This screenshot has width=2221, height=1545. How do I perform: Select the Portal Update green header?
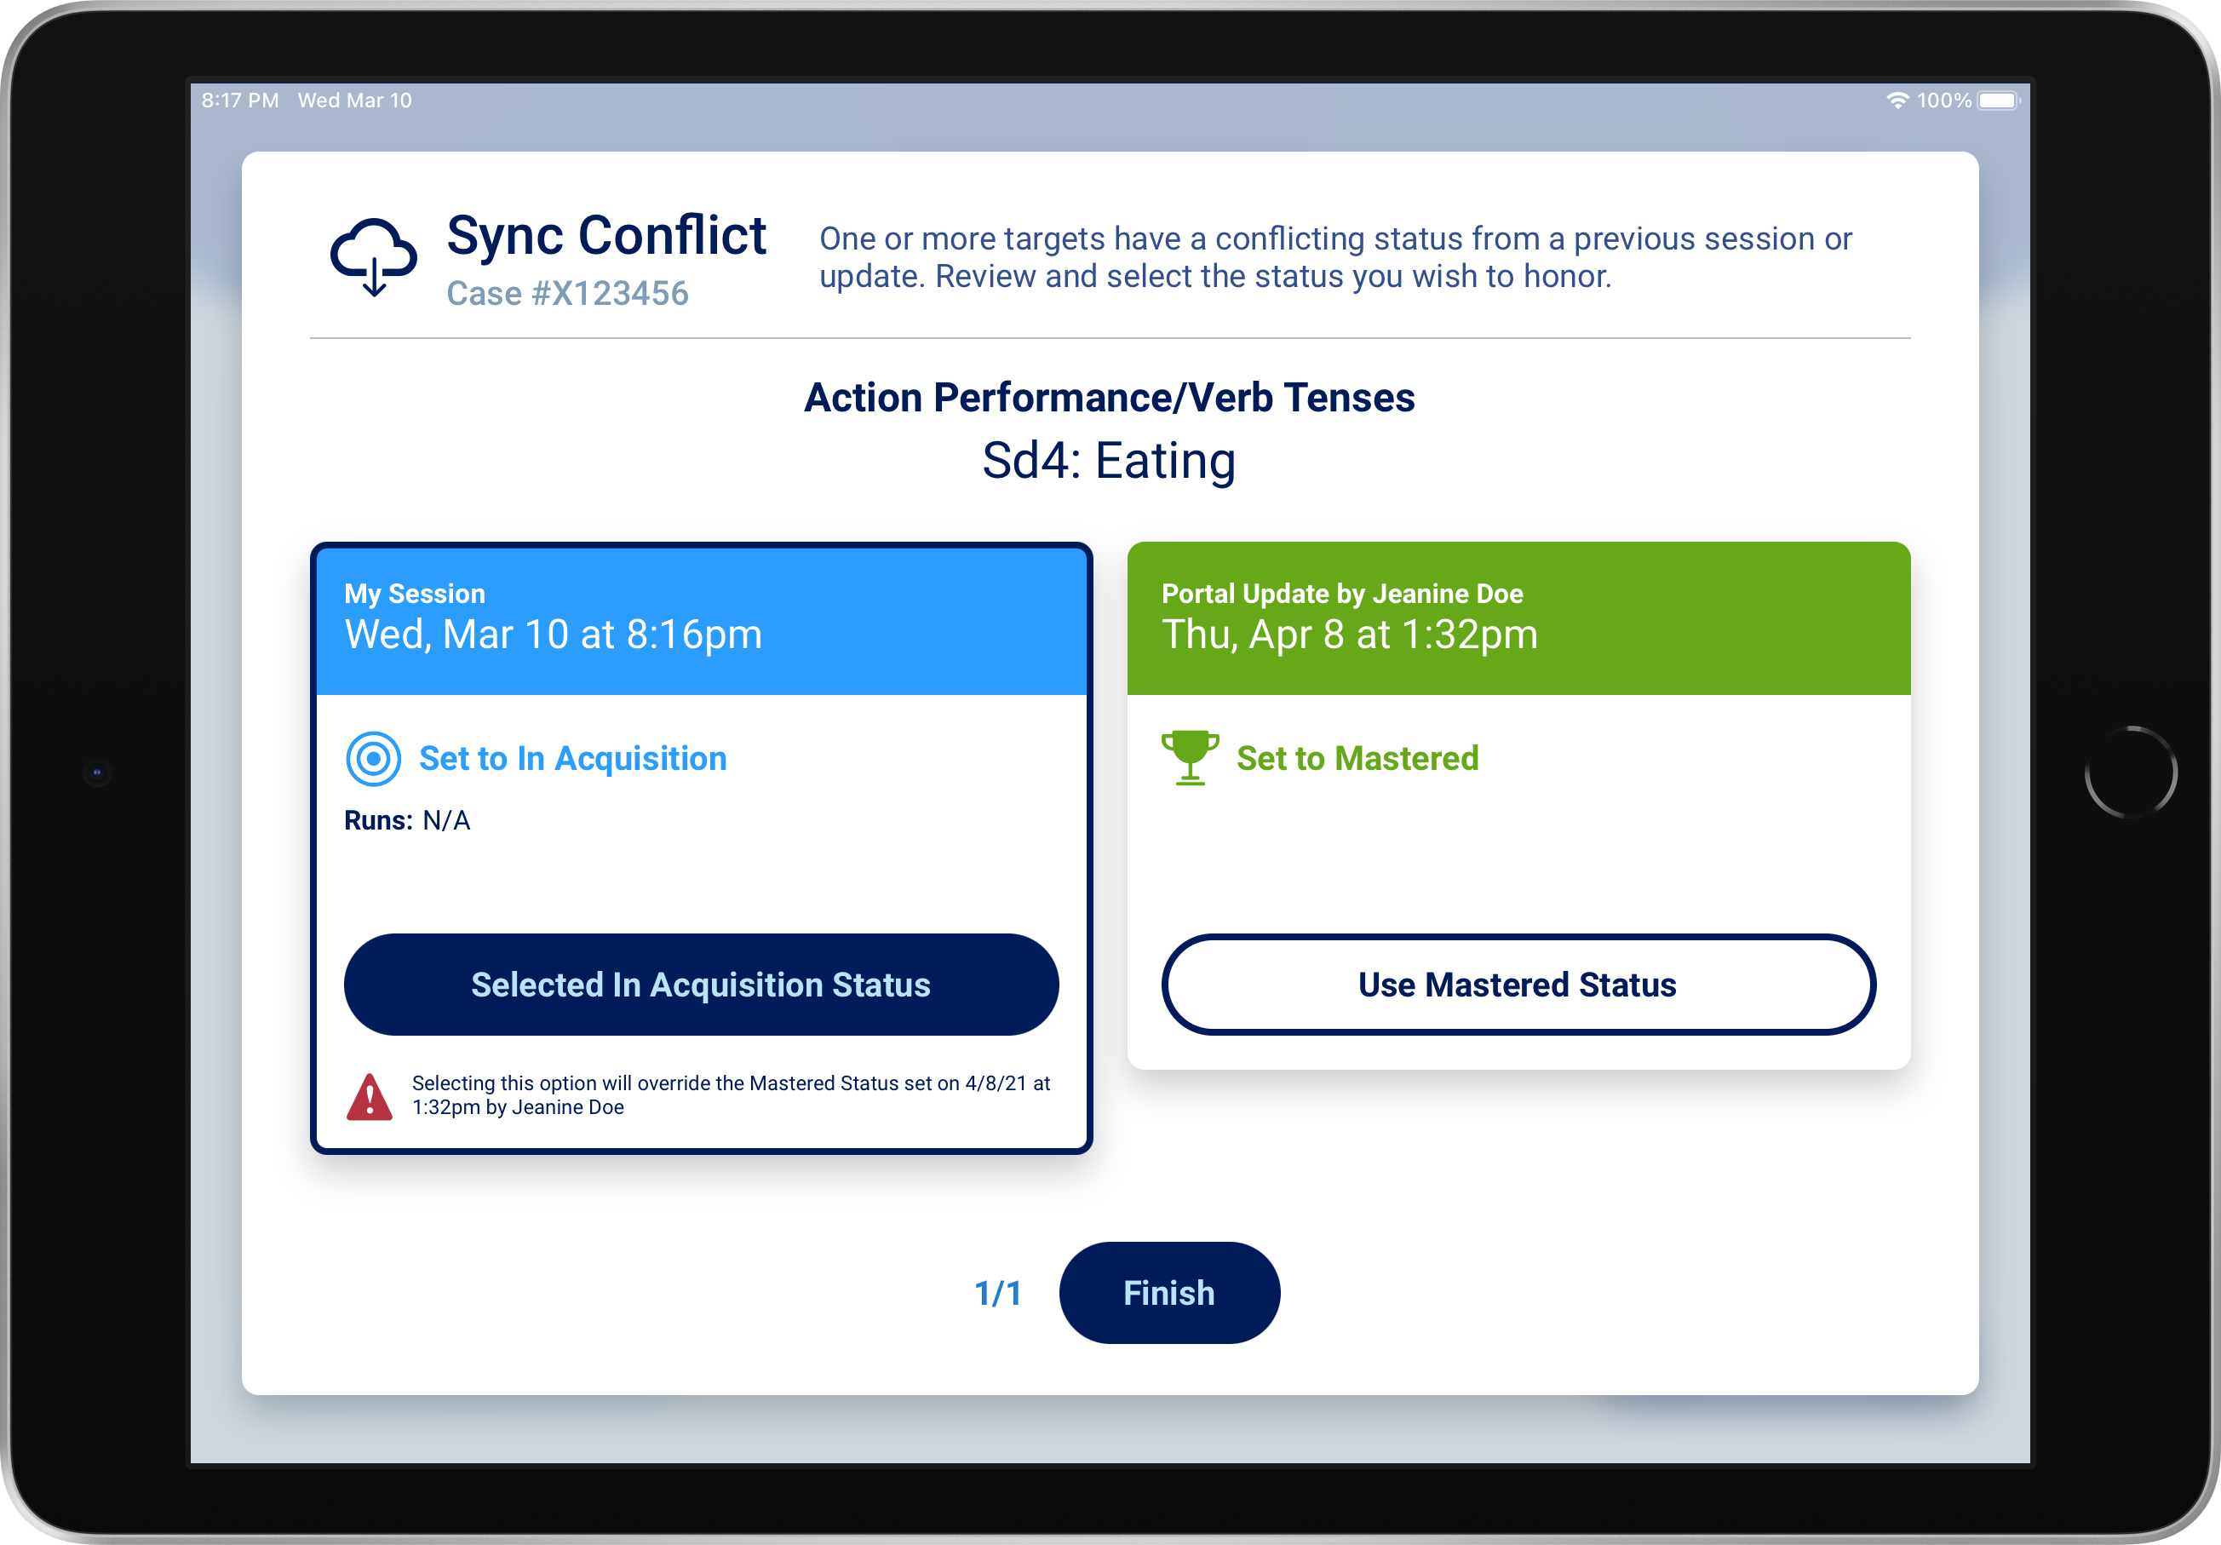point(1518,619)
